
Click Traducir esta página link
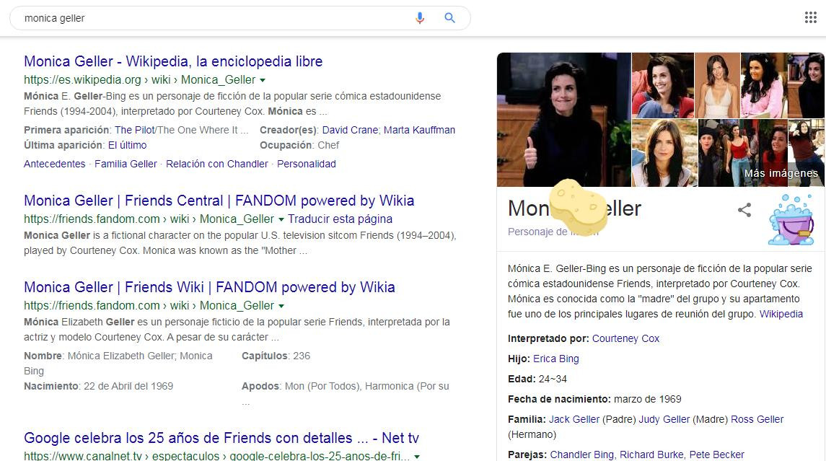(340, 219)
